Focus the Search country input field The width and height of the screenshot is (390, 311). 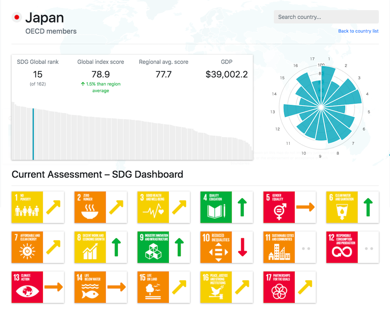tap(326, 17)
